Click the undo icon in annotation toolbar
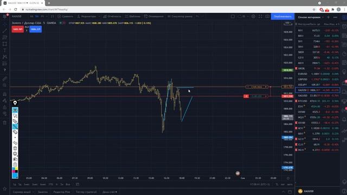The image size is (347, 195). click(15, 143)
